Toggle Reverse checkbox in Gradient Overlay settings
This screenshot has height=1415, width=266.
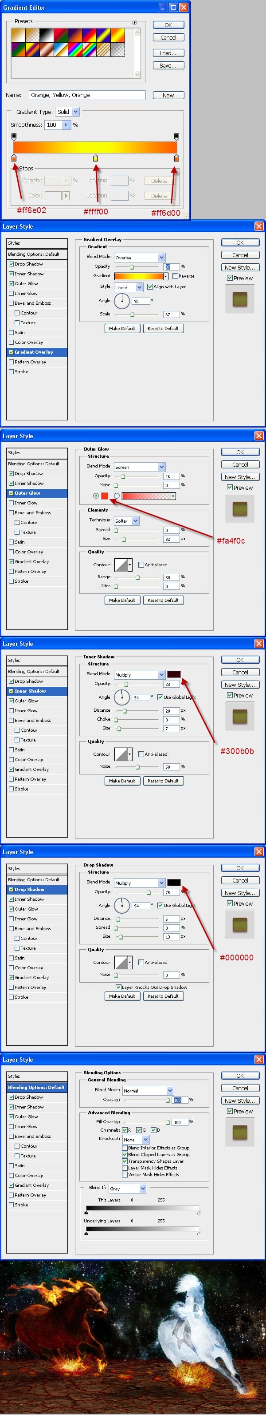tap(175, 276)
